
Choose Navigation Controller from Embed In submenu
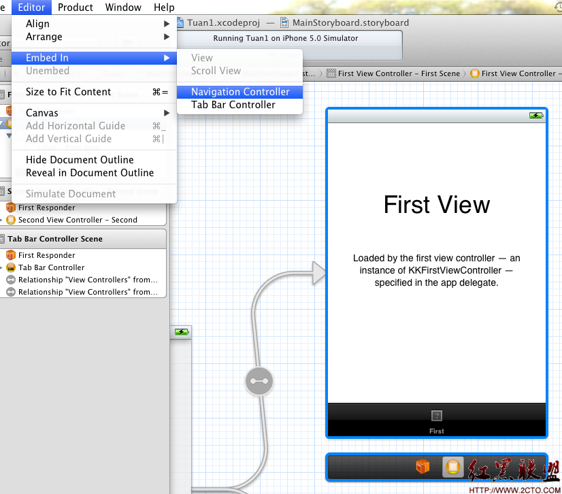click(239, 92)
